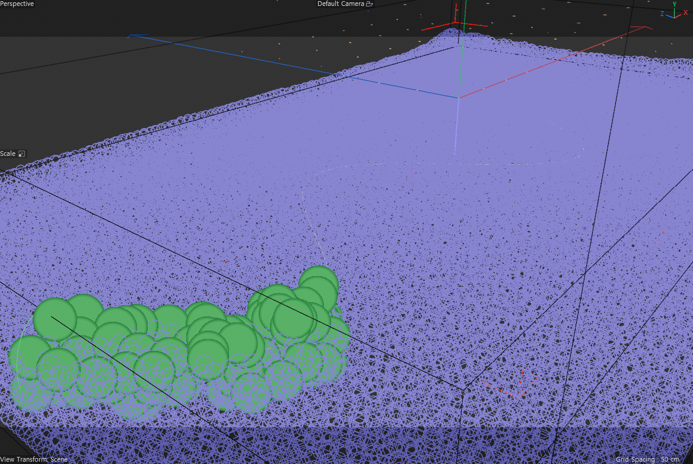Click the blue Z on the axis gizmo
The height and width of the screenshot is (464, 693).
663,14
